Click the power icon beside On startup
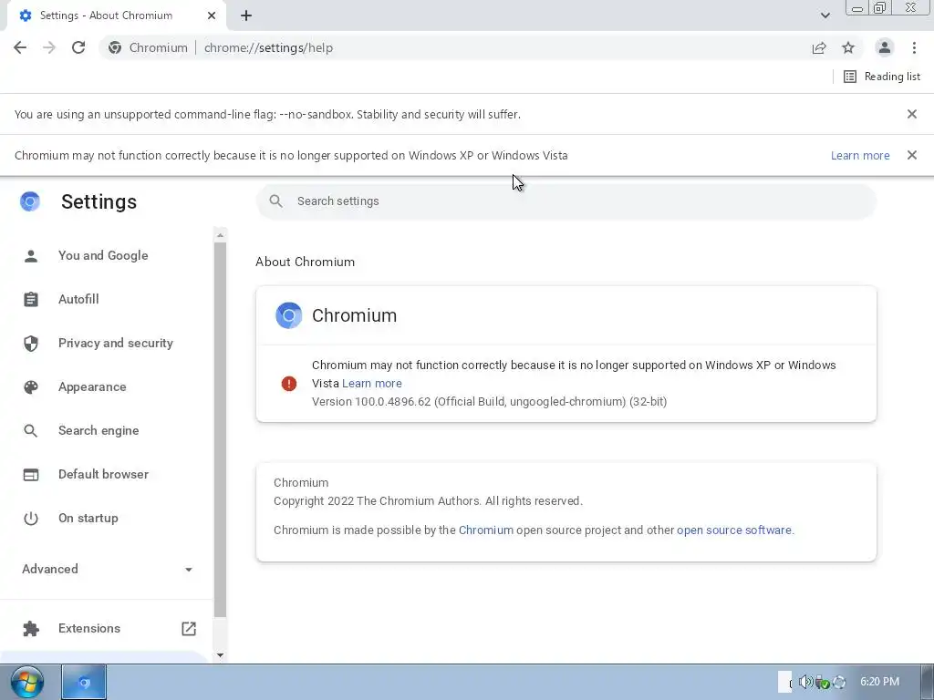Screen dimensions: 934x700 click(x=30, y=519)
